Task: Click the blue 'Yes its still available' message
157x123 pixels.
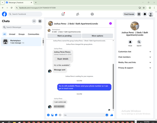Action: pos(84,87)
